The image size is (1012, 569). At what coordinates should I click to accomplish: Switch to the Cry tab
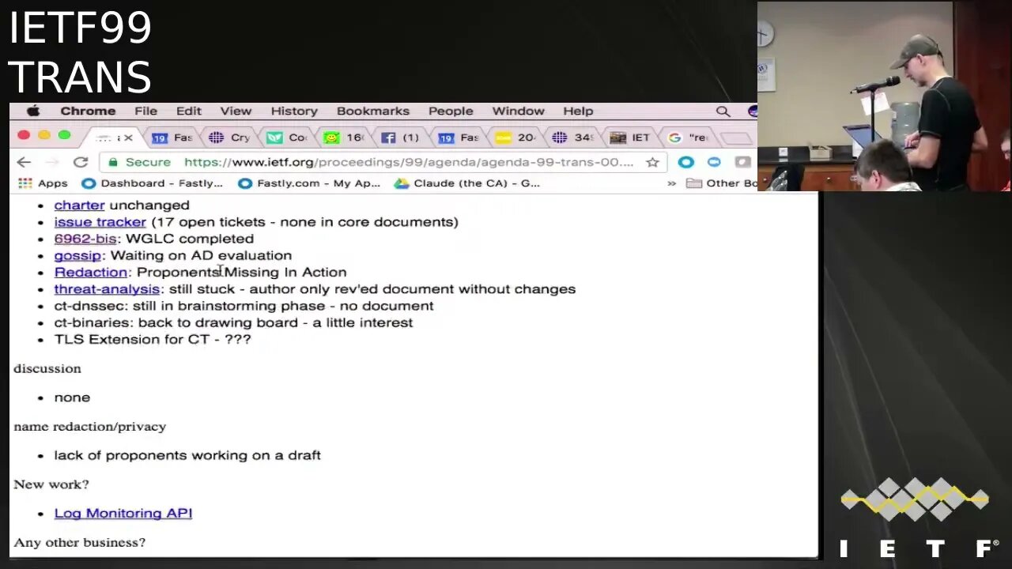(229, 138)
